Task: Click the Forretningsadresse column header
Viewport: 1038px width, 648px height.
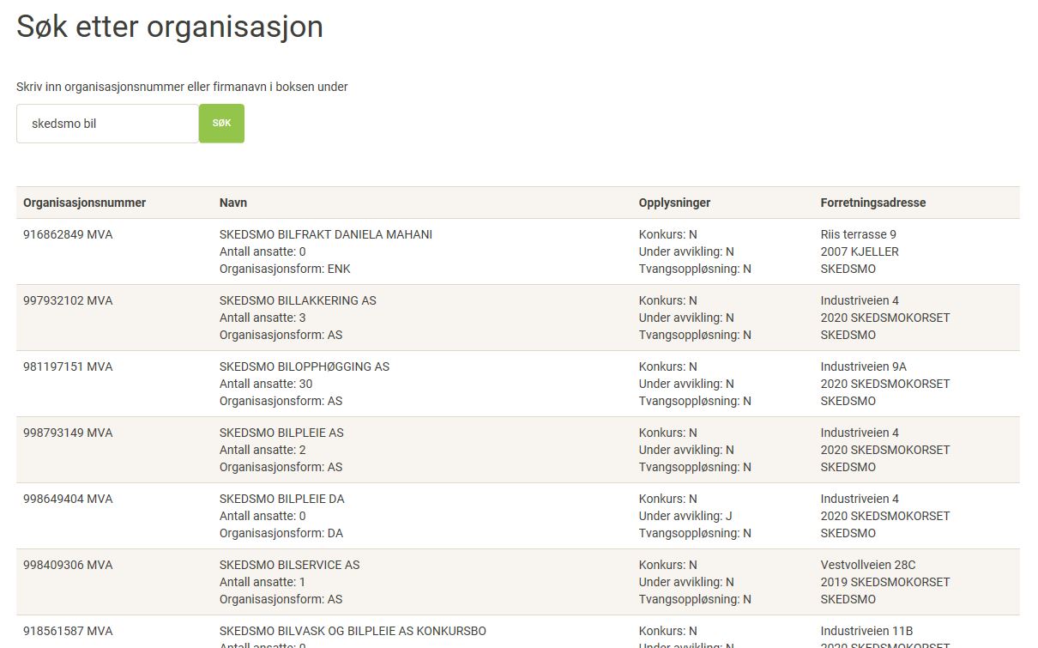Action: [873, 203]
